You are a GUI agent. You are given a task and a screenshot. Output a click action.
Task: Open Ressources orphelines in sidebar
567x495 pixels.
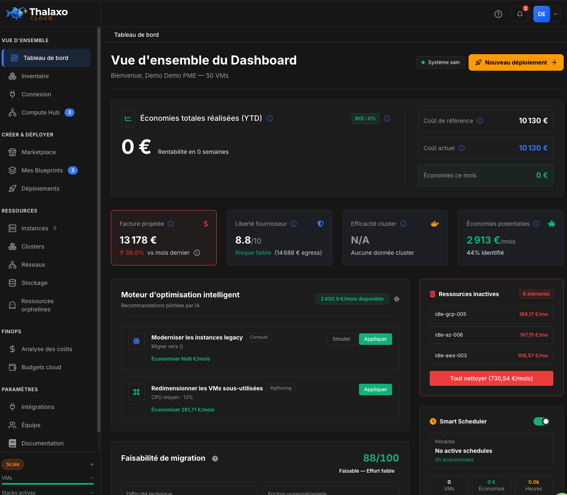[x=46, y=305]
